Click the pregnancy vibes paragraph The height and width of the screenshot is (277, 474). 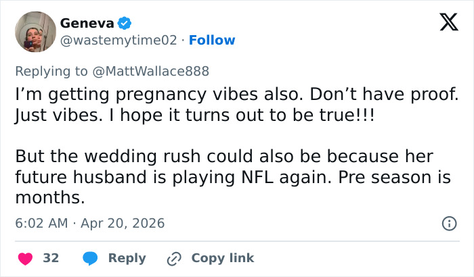coord(236,105)
